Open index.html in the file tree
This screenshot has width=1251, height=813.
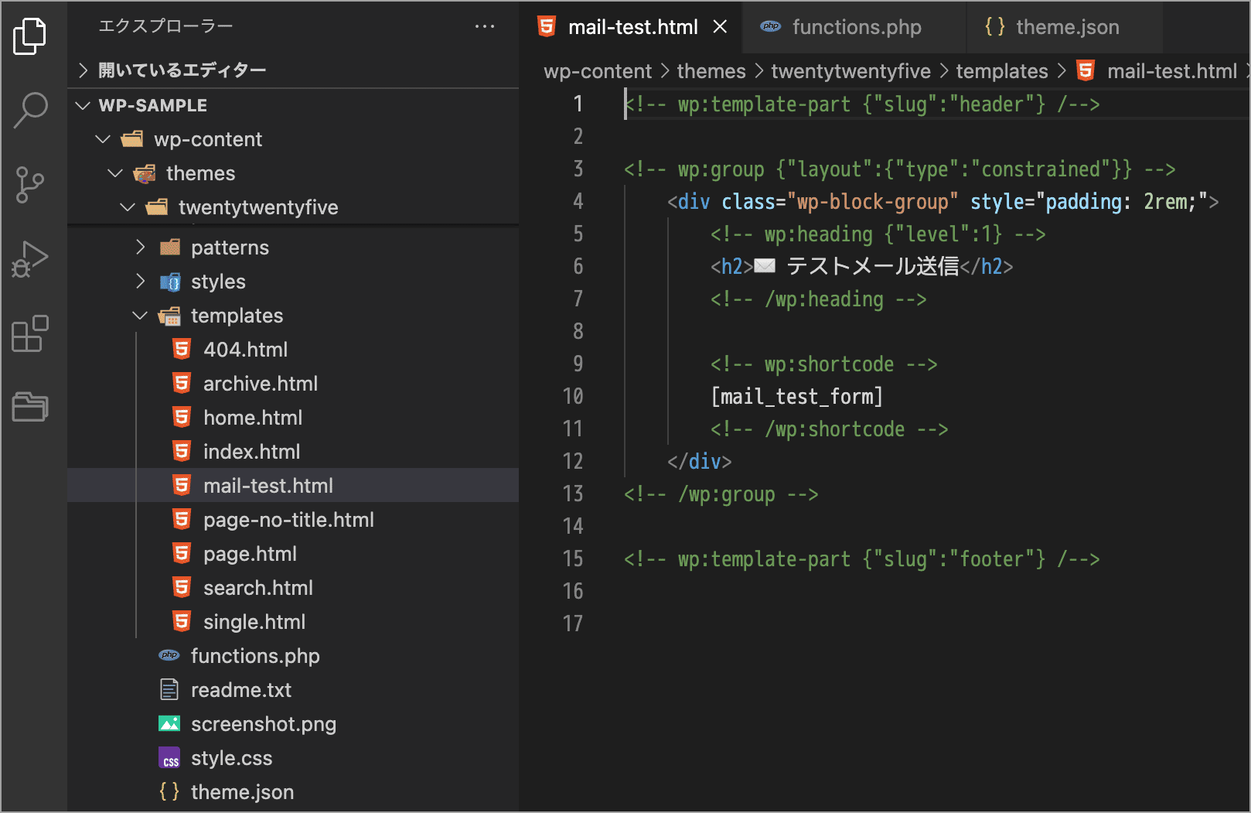pos(251,452)
